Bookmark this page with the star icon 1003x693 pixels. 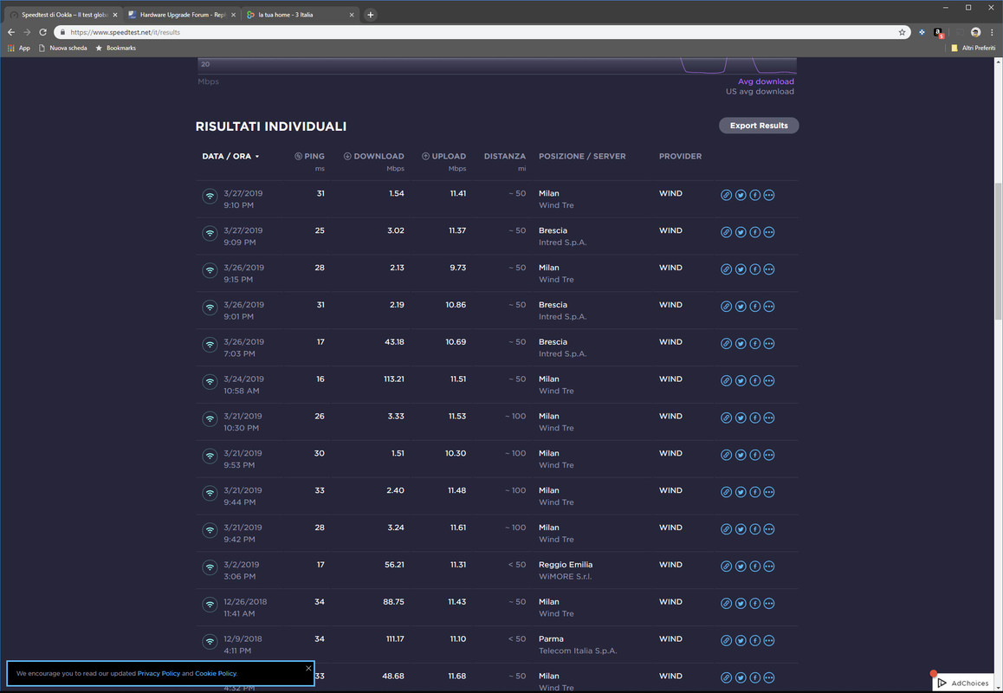[902, 32]
